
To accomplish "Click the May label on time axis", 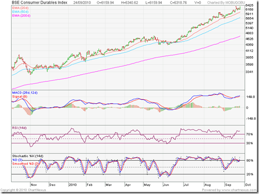I will point(147,185).
